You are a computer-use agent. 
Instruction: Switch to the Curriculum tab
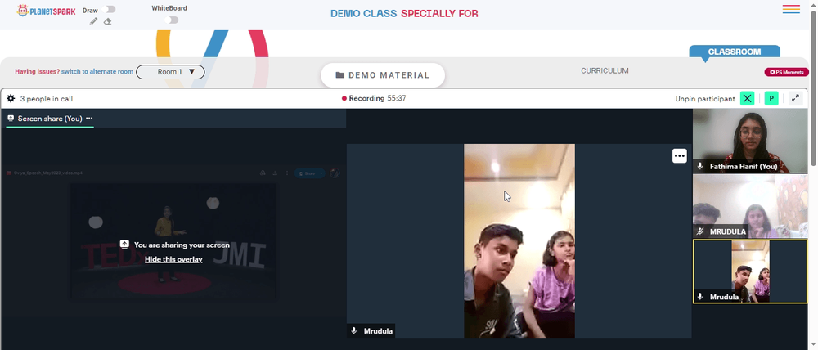click(x=605, y=70)
